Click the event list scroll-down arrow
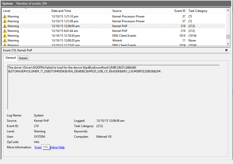Viewport: 233px width, 164px height. 228,44
